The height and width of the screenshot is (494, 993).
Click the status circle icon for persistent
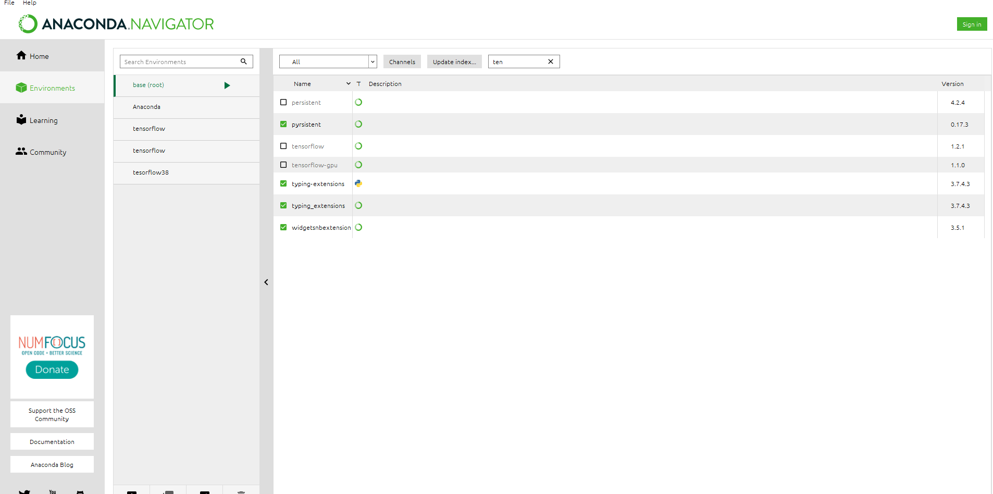click(x=358, y=102)
